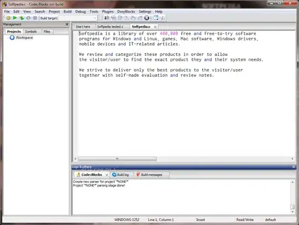Open the Settings menu
This screenshot has width=299, height=225.
145,12
